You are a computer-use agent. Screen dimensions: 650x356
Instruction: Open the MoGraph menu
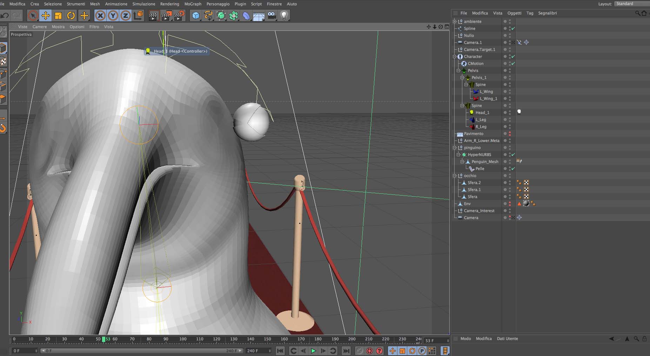click(193, 4)
